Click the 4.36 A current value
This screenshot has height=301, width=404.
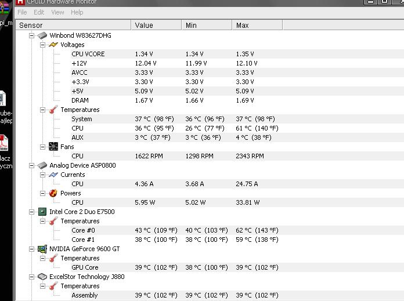point(144,184)
